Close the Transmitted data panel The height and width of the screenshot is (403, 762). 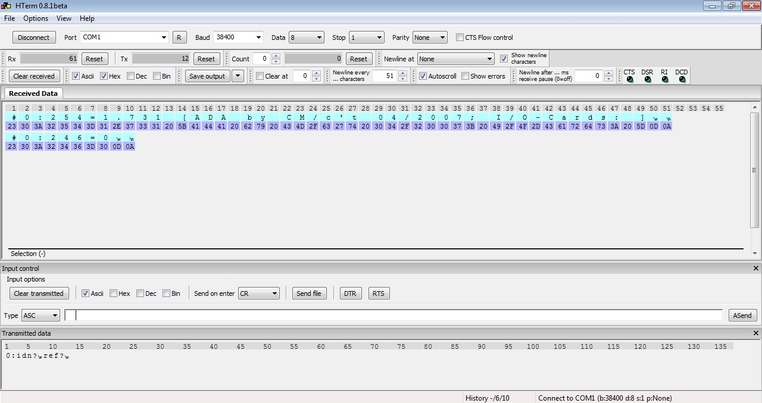click(x=756, y=333)
